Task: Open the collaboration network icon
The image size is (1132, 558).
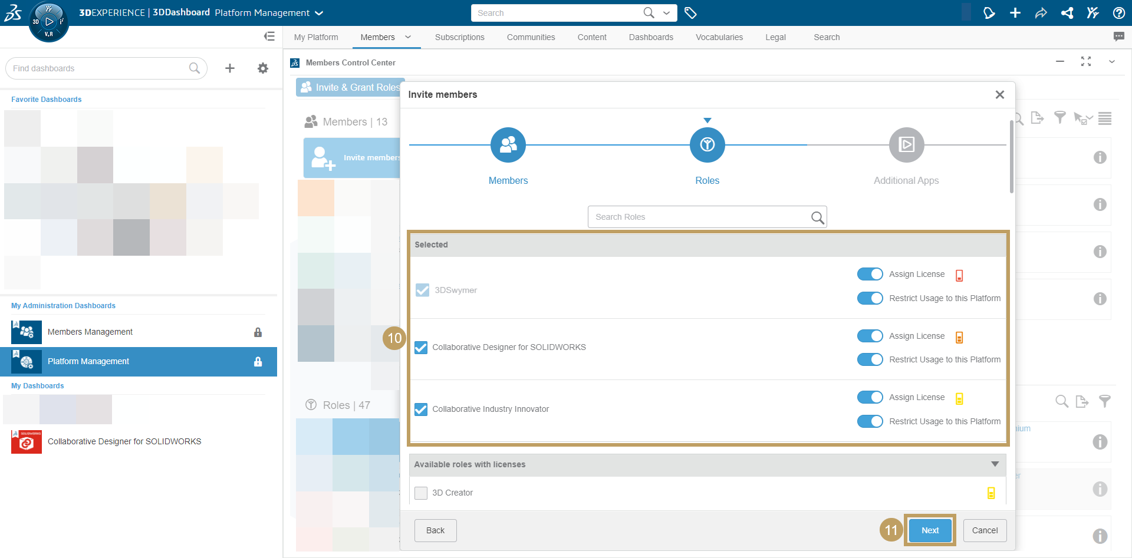Action: [x=1067, y=12]
